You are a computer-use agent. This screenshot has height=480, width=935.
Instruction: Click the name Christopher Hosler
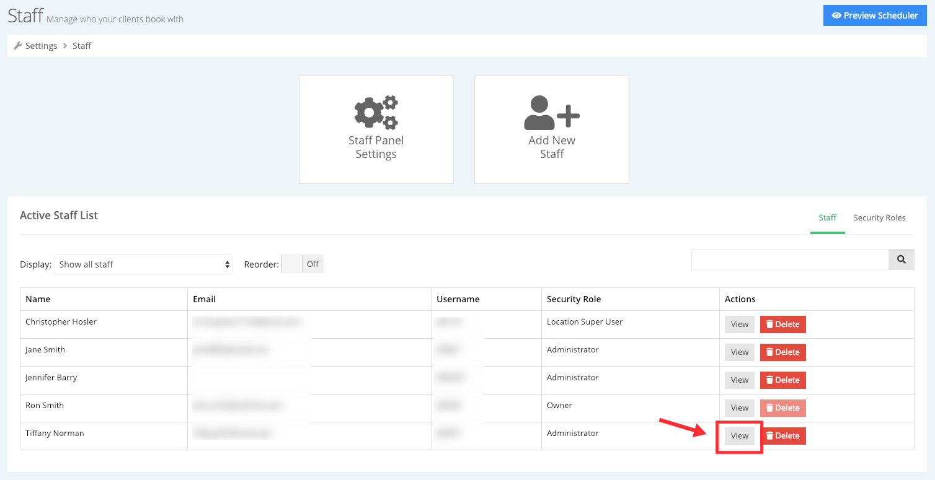(61, 322)
